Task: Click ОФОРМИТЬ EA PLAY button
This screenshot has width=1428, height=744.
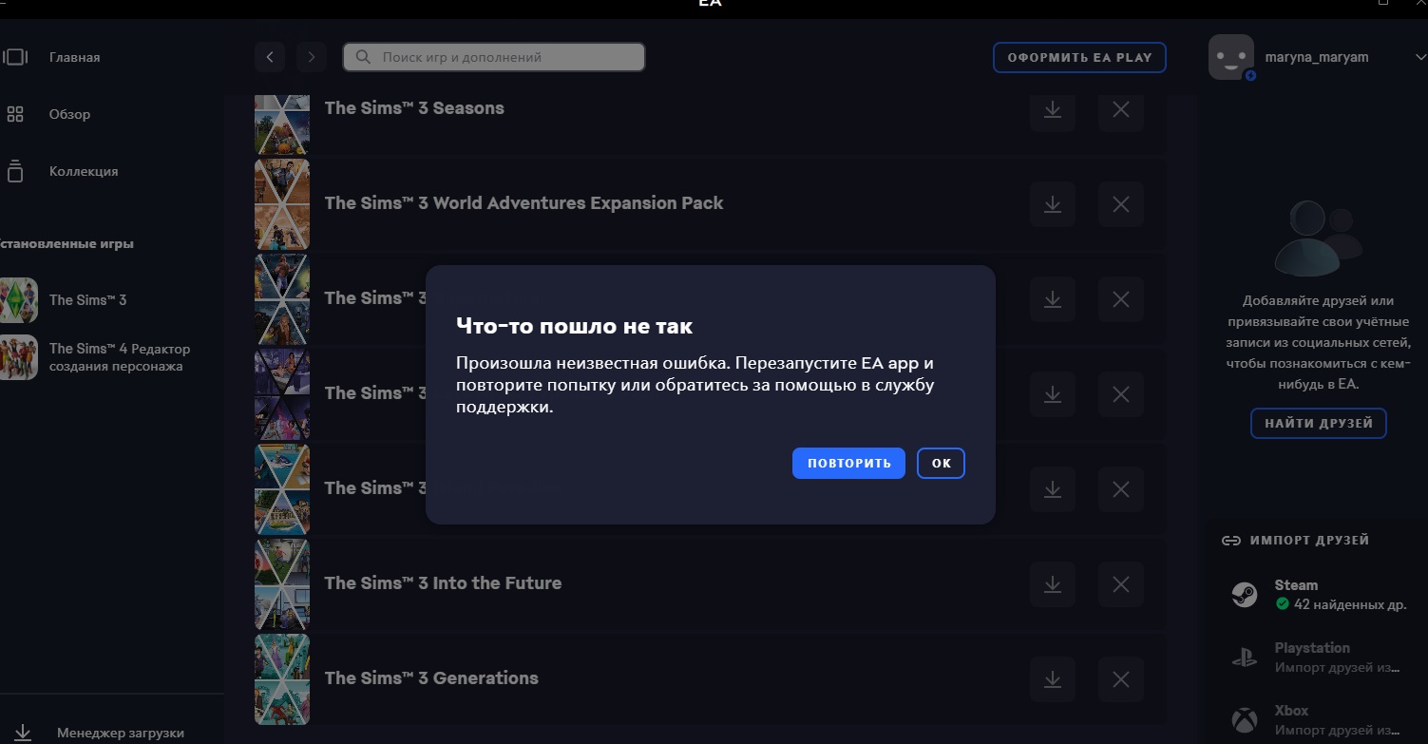Action: (x=1079, y=57)
